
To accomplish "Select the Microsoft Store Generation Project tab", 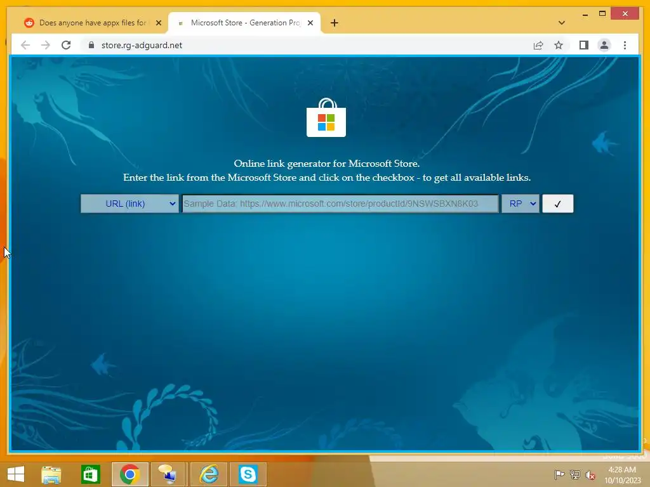I will point(246,23).
